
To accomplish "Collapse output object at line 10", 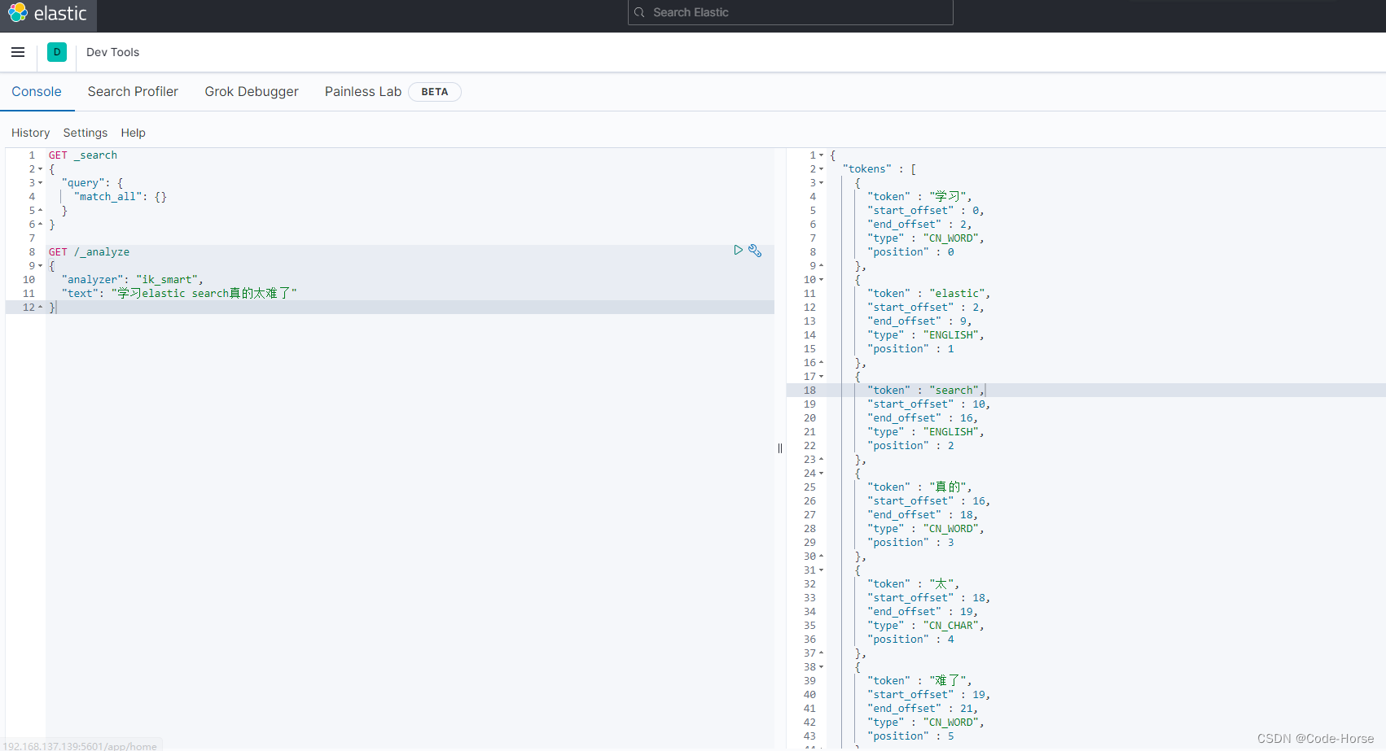I will point(821,280).
